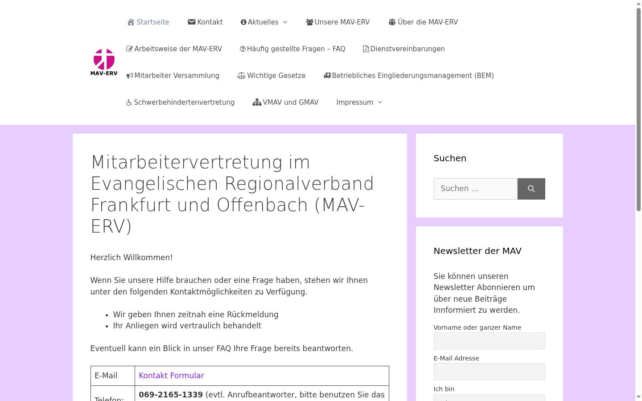
Task: Click the Vorname oder ganzer Name field
Action: pyautogui.click(x=489, y=341)
